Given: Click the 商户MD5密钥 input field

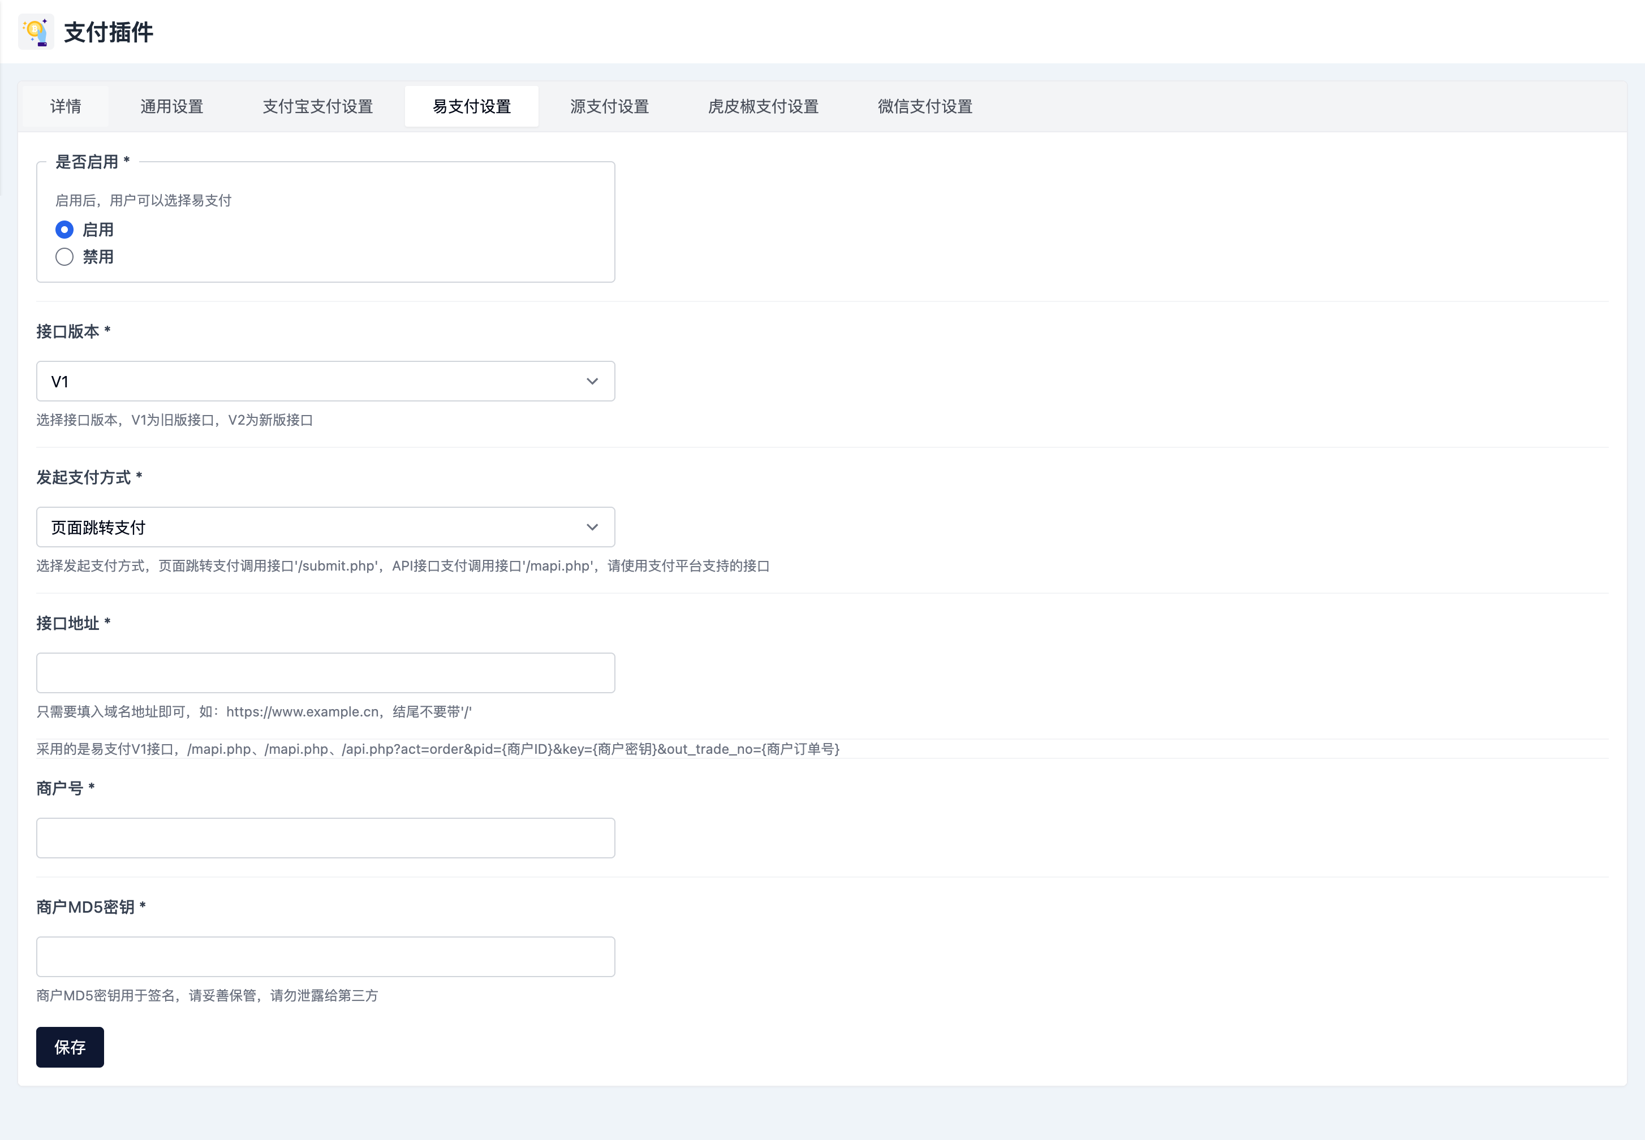Looking at the screenshot, I should click(325, 956).
